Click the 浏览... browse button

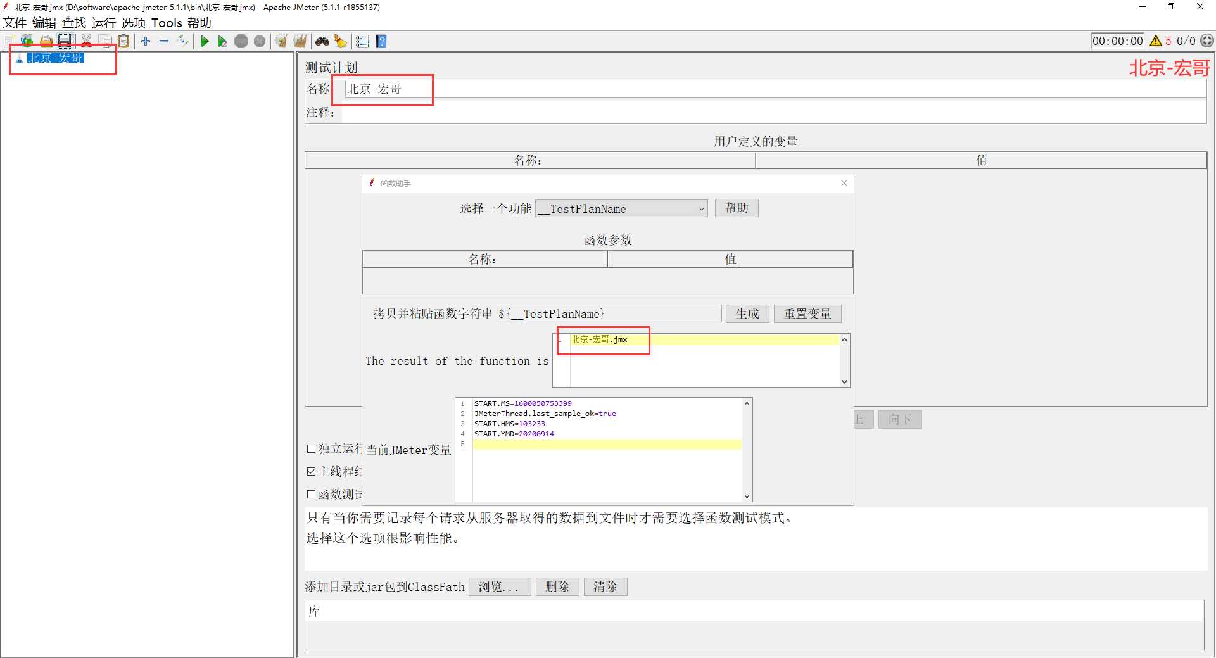[x=499, y=586]
